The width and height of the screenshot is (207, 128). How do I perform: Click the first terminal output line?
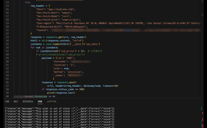tap(59, 108)
